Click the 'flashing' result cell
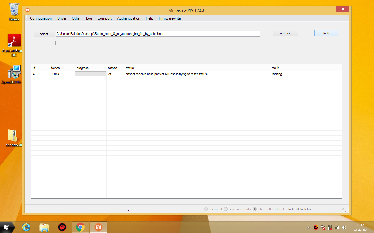The height and width of the screenshot is (233, 374). click(x=288, y=74)
